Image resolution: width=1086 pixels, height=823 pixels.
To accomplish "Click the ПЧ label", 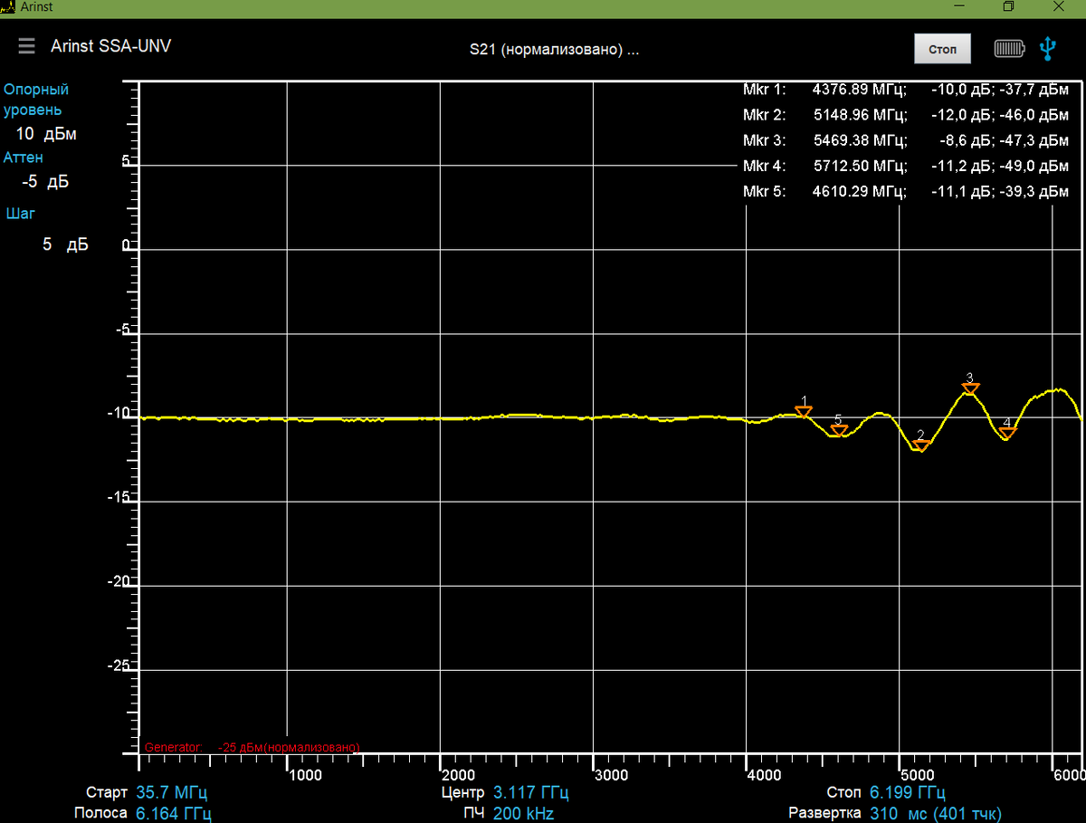I will point(475,814).
